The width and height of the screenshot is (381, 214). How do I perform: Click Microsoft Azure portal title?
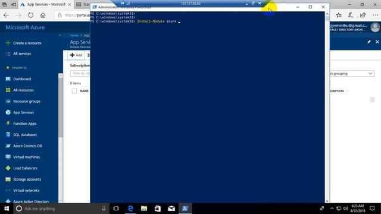25,27
